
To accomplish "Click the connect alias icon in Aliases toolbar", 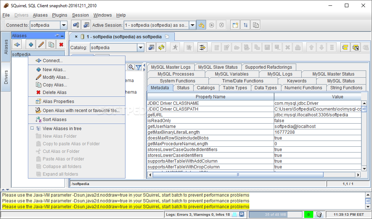I will 17,44.
